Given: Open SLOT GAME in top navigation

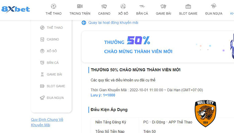Looking at the screenshot, I should point(188,14).
